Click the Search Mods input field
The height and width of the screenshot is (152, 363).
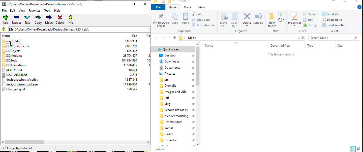tap(334, 38)
